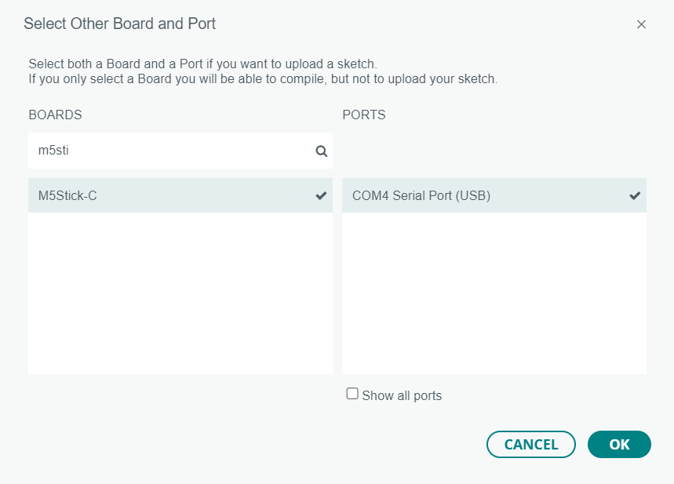The image size is (674, 484).
Task: Click empty area of the boards list
Action: (x=180, y=298)
